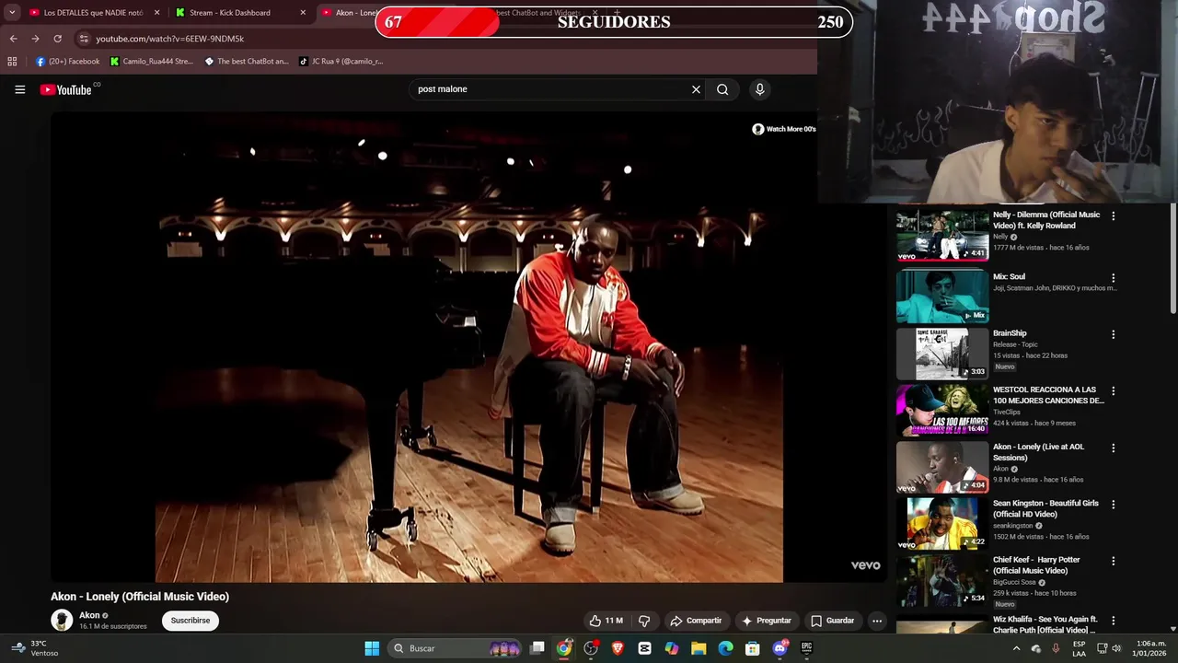Screen dimensions: 1178x663
Task: Run search with the magnifier button
Action: (x=722, y=89)
